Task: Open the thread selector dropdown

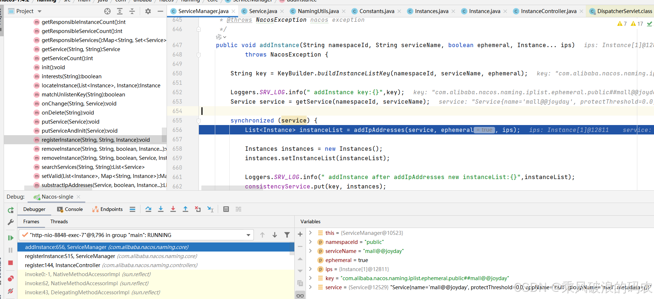Action: coord(248,235)
